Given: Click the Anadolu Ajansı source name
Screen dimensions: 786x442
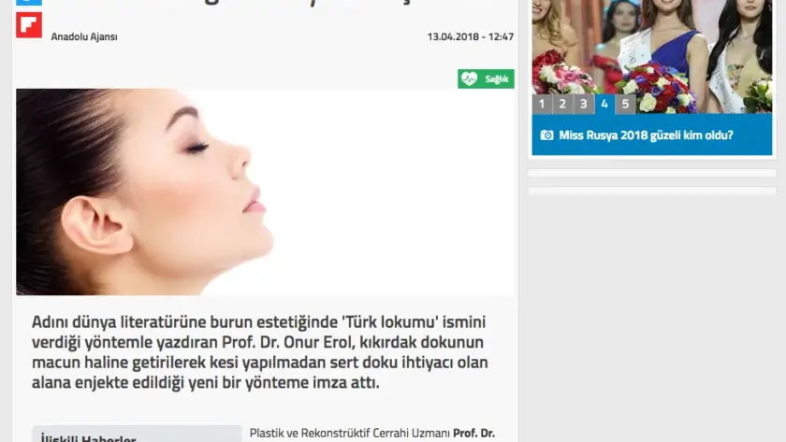Looking at the screenshot, I should (x=84, y=37).
